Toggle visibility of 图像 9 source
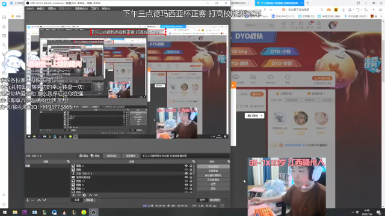The image size is (385, 216). [x=186, y=185]
